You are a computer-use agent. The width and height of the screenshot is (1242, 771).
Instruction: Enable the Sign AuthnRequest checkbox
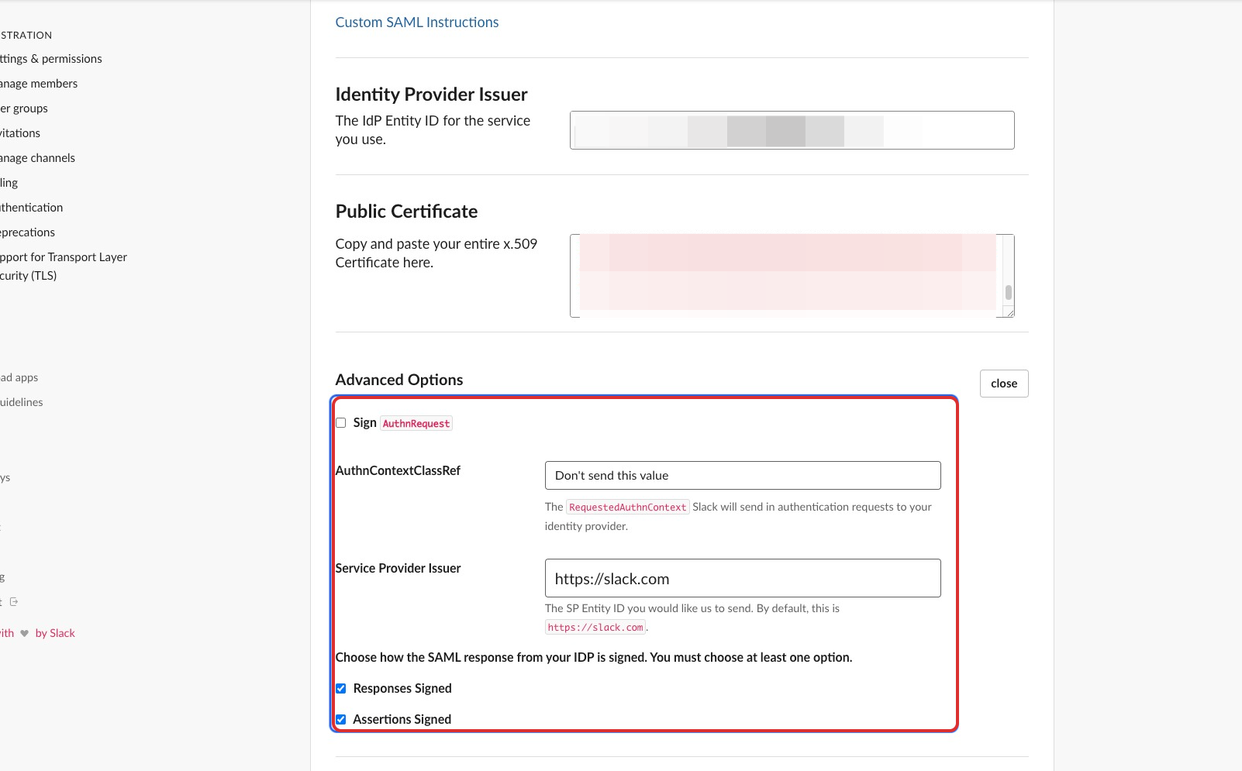click(x=340, y=423)
